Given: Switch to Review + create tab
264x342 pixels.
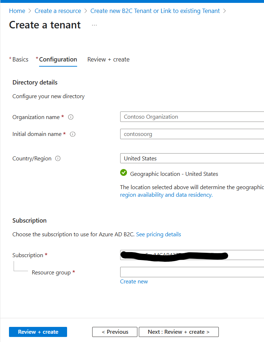Looking at the screenshot, I should pos(108,59).
